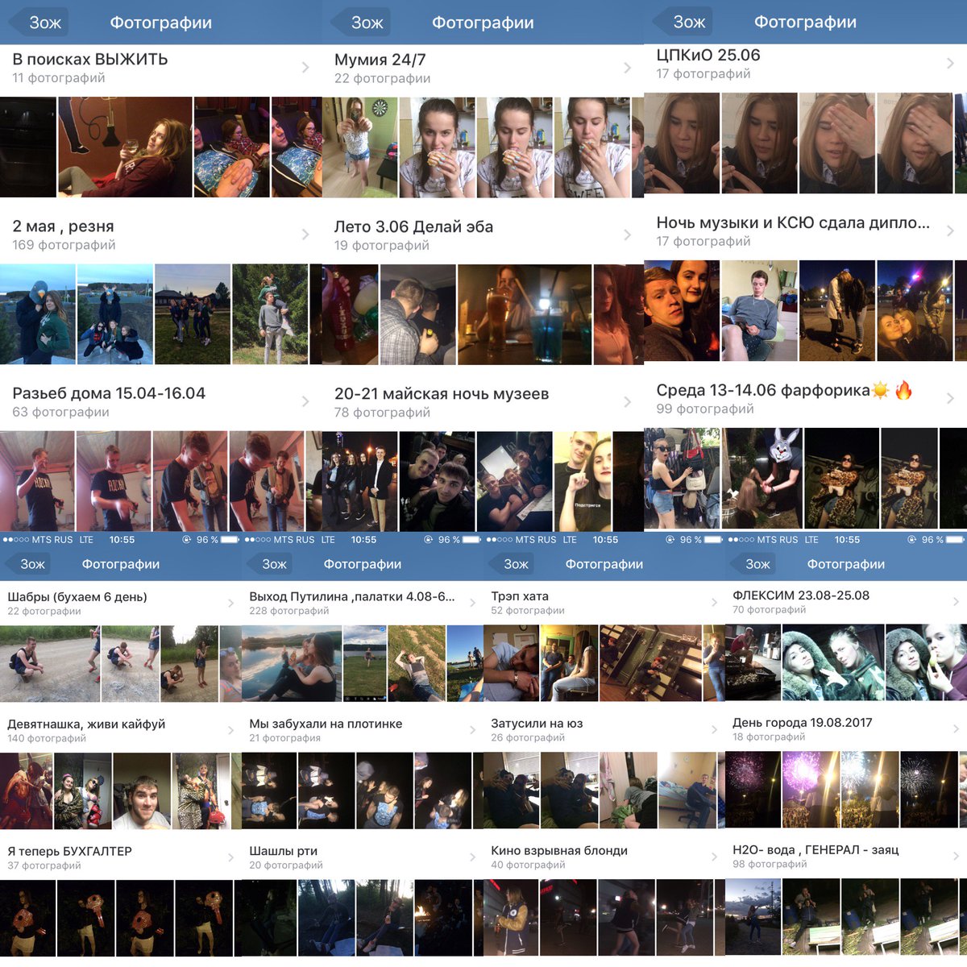Expand chevron for 'Ночь музыки и КСЮ' album
The height and width of the screenshot is (967, 967).
(950, 230)
